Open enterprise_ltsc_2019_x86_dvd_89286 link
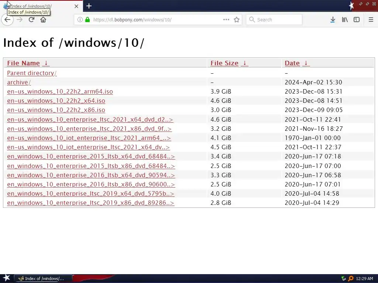Screen dimensions: 378x283 pos(90,203)
